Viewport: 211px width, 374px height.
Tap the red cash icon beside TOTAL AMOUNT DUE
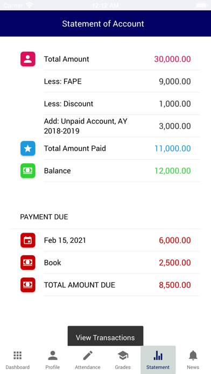27,285
